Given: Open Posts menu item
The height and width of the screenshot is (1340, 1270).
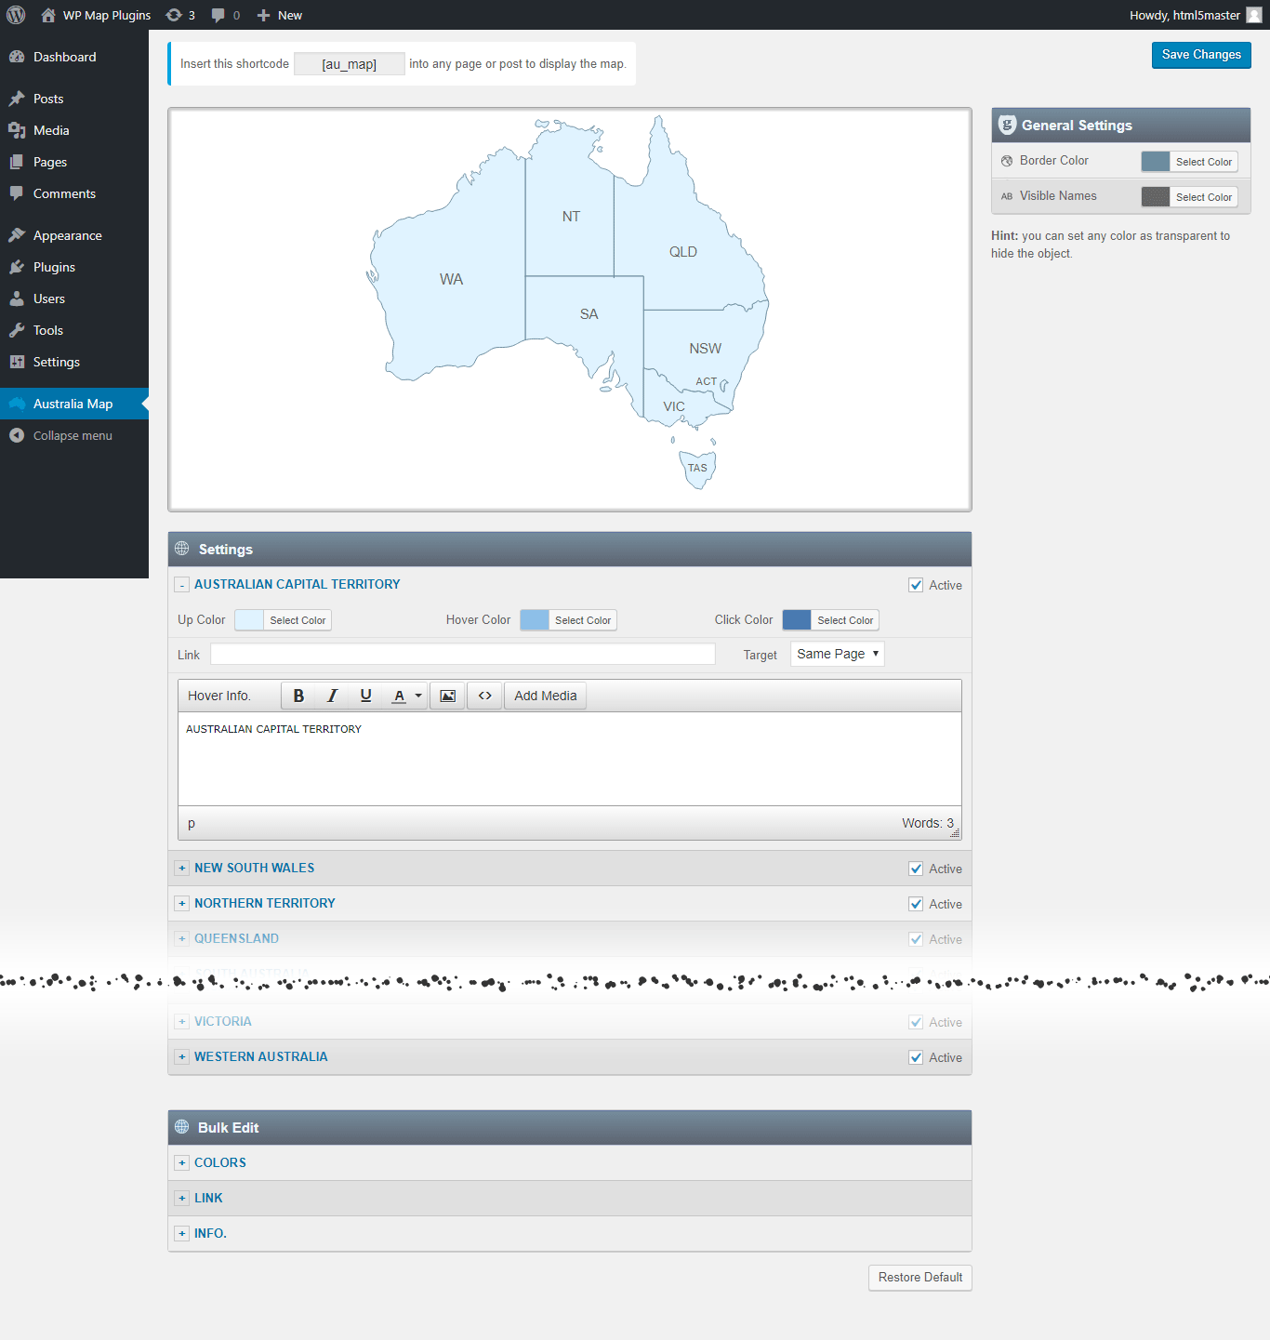Looking at the screenshot, I should (x=74, y=99).
